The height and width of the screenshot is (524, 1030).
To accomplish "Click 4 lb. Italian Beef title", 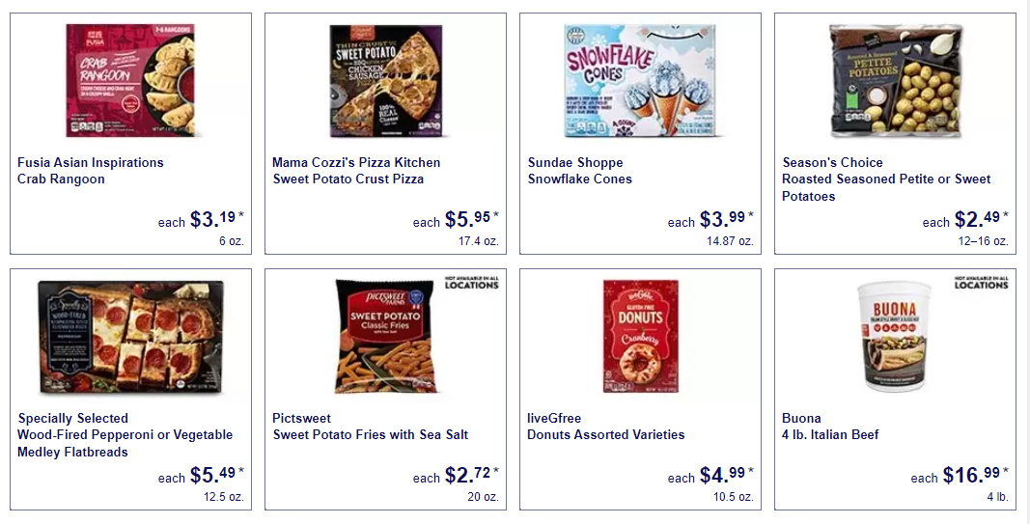I will [x=830, y=427].
